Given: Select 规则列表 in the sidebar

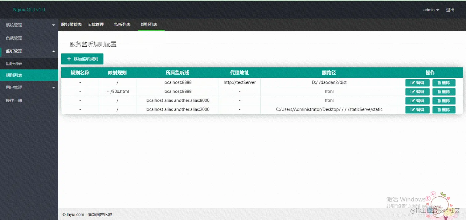Looking at the screenshot, I should pos(29,75).
